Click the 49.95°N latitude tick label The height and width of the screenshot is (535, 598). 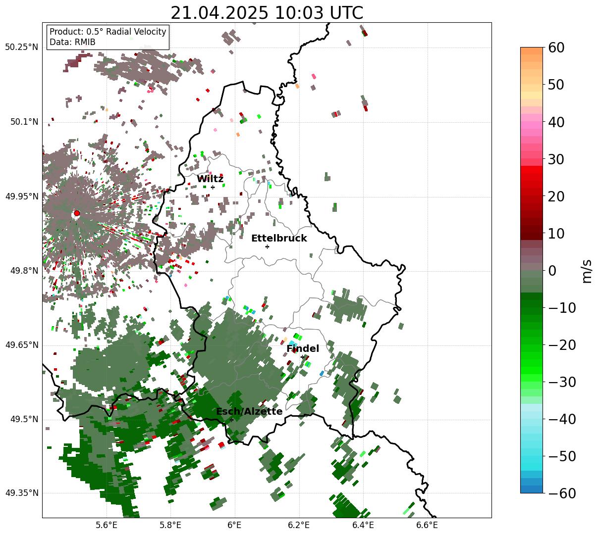pos(21,196)
